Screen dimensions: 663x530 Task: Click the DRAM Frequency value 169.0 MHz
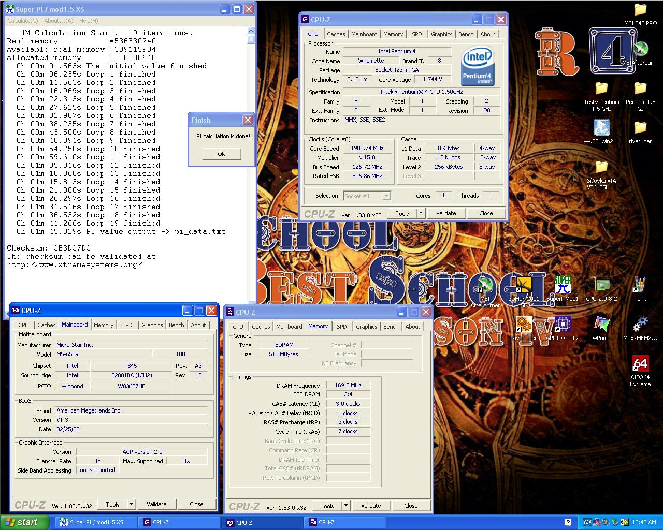pyautogui.click(x=348, y=385)
